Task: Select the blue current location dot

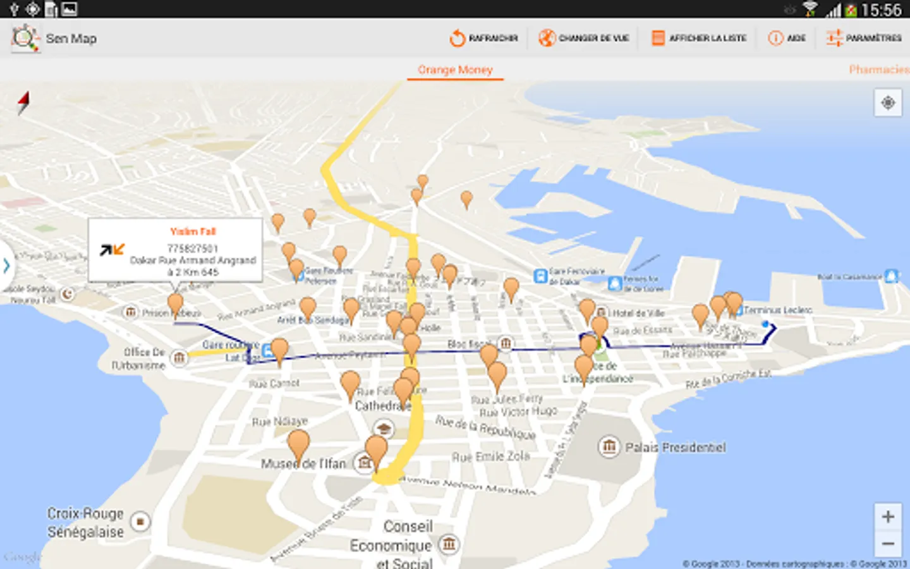Action: (x=765, y=324)
